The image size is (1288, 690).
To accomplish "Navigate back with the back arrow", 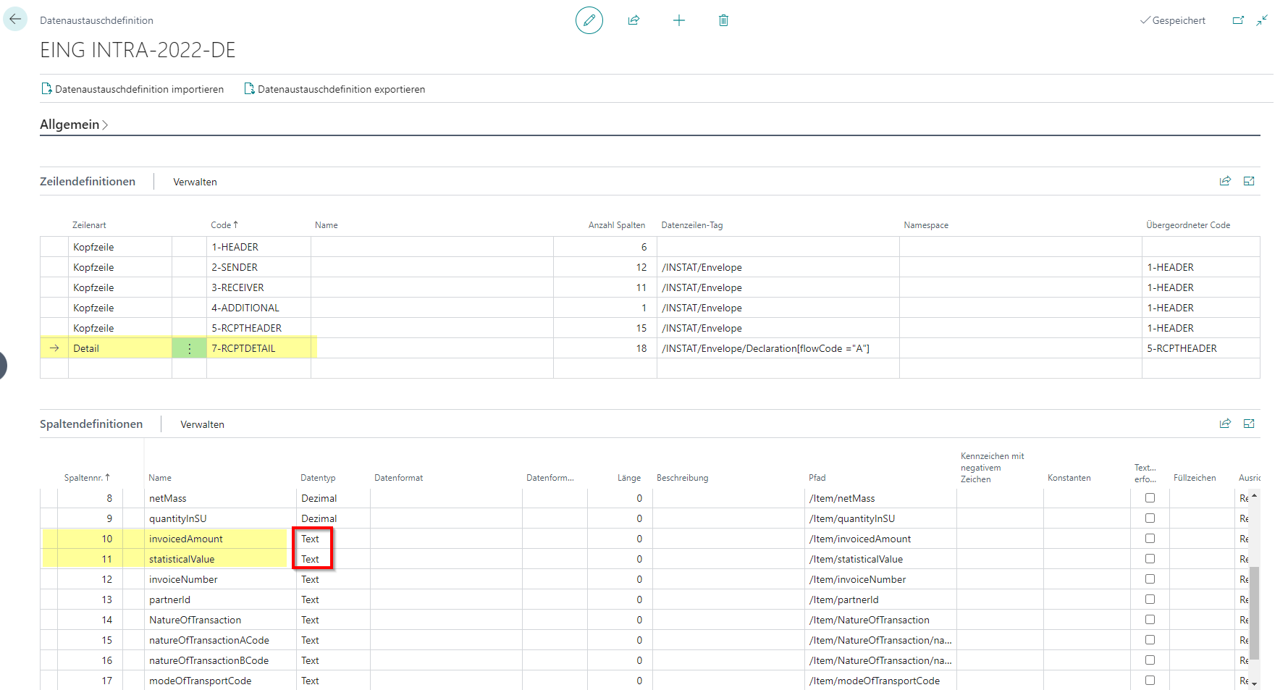I will click(15, 18).
